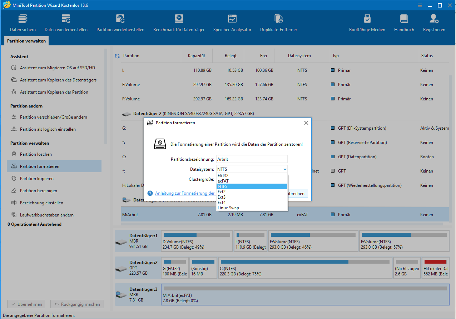Select Partition löschen in sidebar
The height and width of the screenshot is (319, 456).
pos(36,154)
